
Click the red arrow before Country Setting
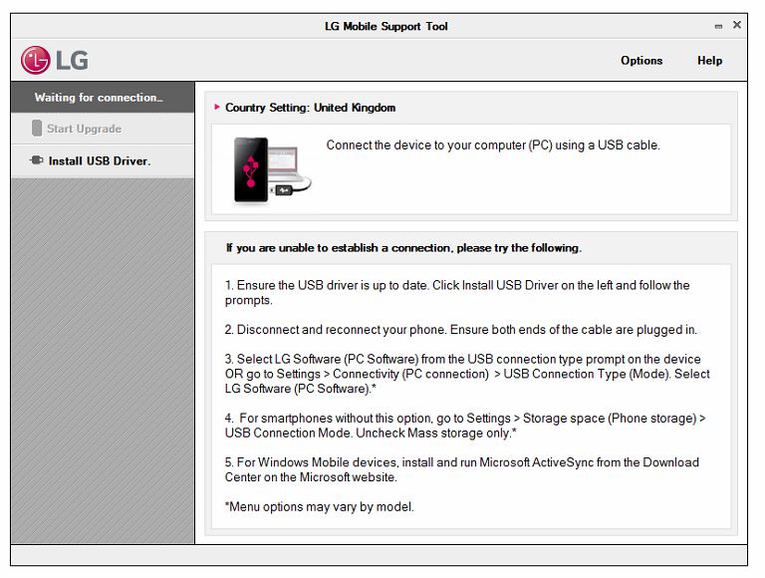217,108
